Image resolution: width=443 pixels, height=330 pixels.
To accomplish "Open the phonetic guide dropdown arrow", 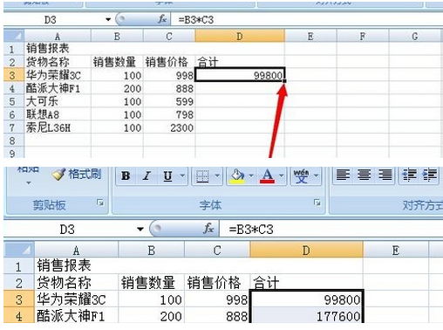I will [x=317, y=175].
